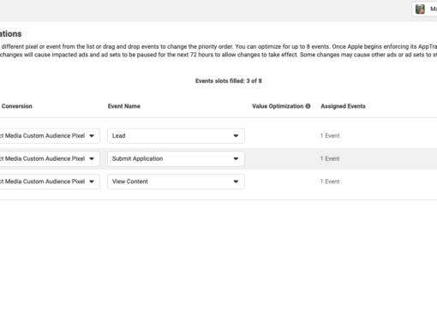Click the Assigned Events column header
This screenshot has height=327, width=437.
[x=343, y=106]
